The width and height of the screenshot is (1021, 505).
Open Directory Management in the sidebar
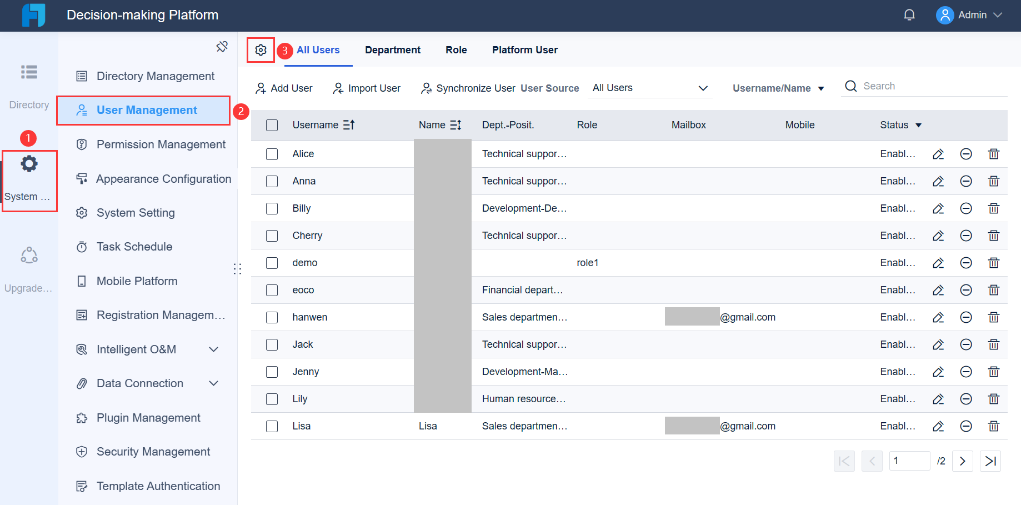click(154, 76)
